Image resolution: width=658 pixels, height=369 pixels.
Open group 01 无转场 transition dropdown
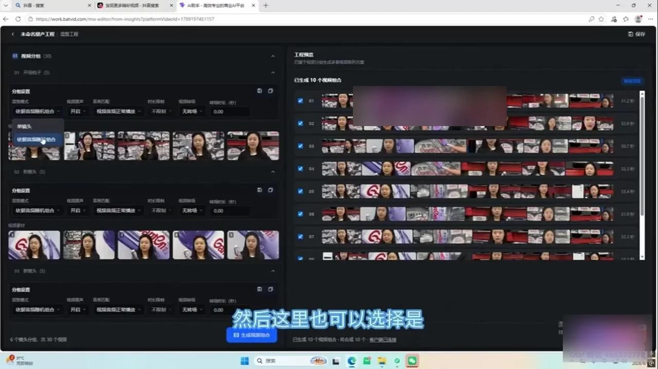[191, 111]
